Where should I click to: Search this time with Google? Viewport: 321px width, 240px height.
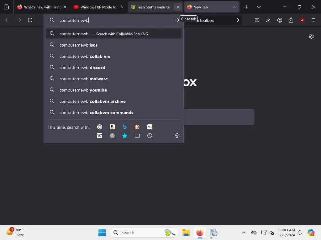99,127
